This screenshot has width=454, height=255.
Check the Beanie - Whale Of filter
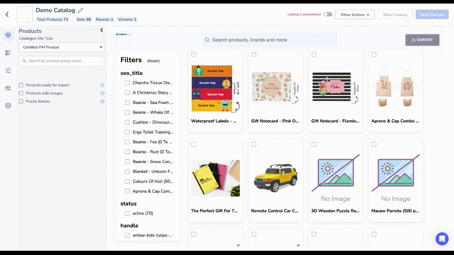pyautogui.click(x=127, y=112)
